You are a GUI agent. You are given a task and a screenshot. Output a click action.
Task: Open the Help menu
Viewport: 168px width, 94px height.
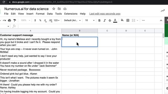tap(83, 14)
